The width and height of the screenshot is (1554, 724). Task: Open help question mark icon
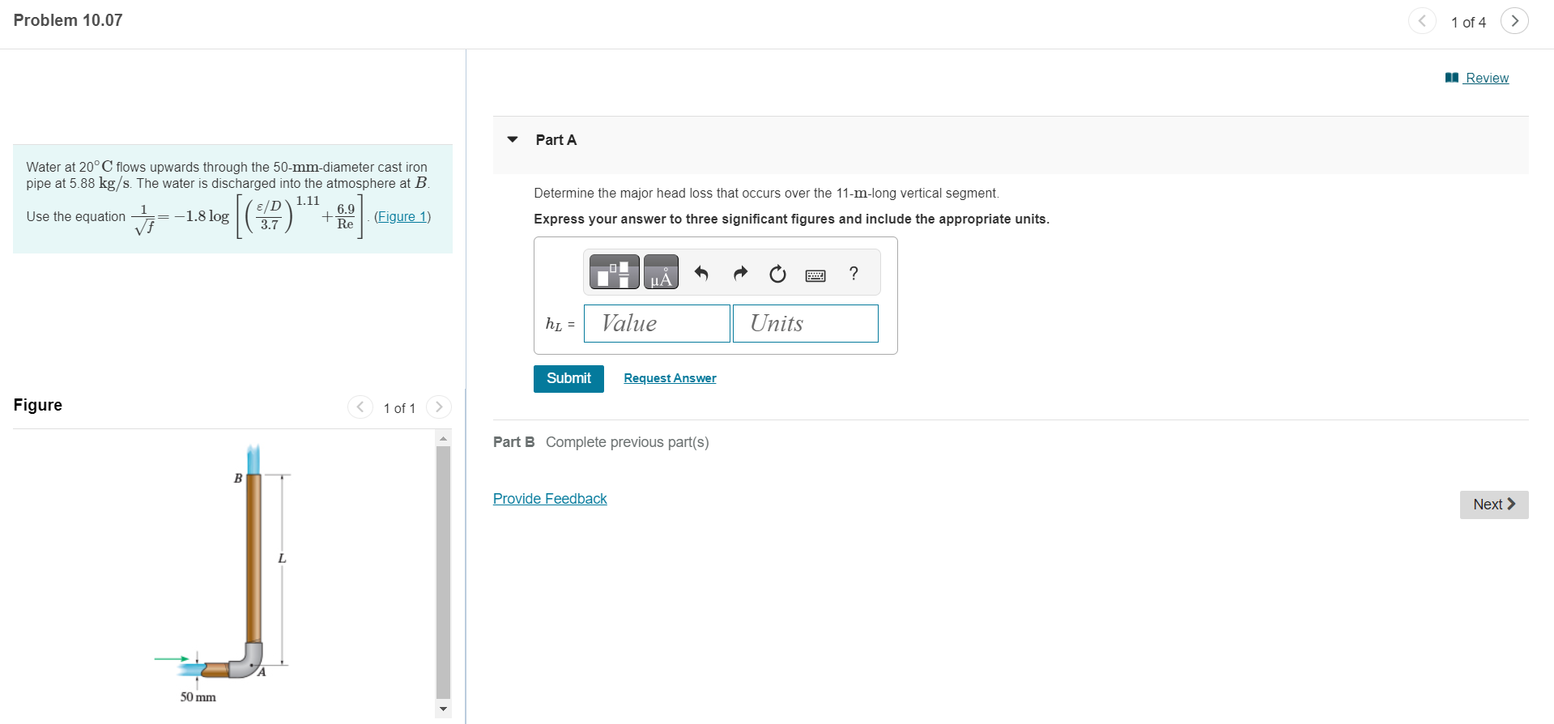click(854, 274)
